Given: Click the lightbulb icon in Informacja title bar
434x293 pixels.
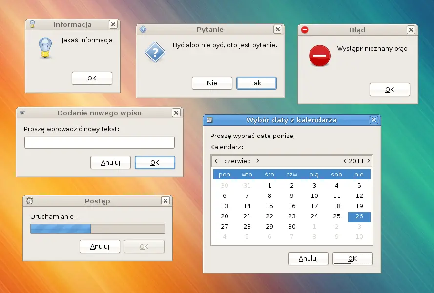Looking at the screenshot, I should pyautogui.click(x=32, y=24).
